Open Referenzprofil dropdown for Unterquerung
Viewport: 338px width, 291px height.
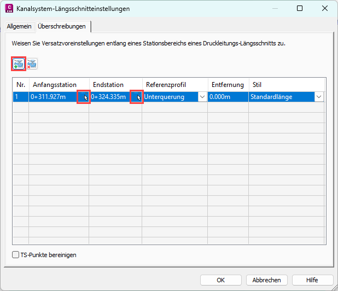click(x=202, y=97)
